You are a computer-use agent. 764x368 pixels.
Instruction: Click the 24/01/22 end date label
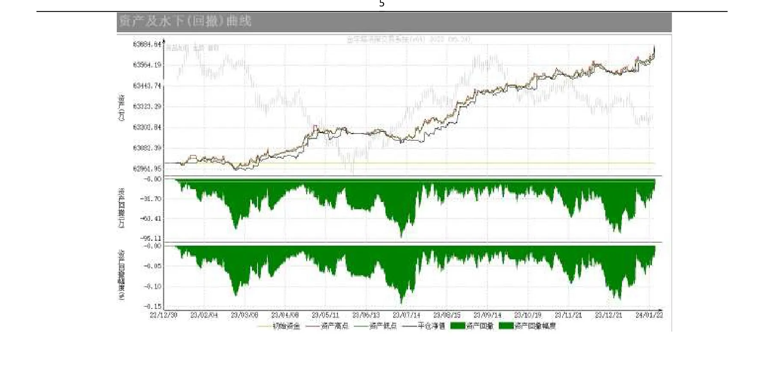click(649, 315)
